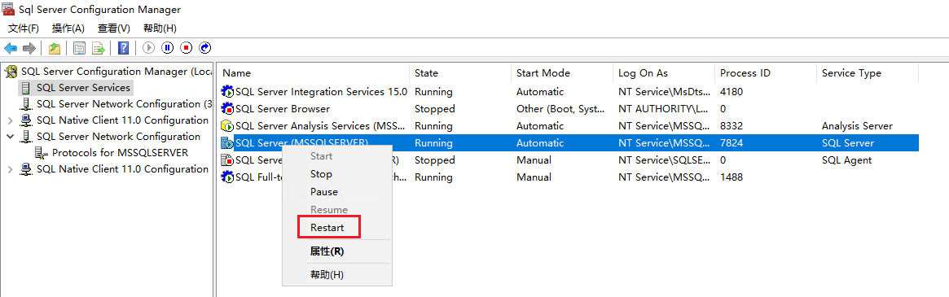Select Protocols for MSSQLSERVER tree node
This screenshot has height=297, width=949.
pyautogui.click(x=120, y=152)
